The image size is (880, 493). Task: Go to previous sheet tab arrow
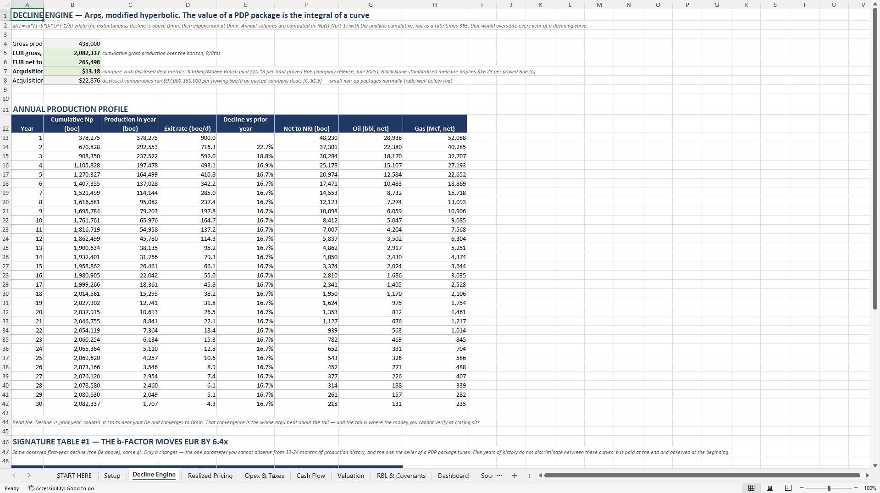[x=14, y=476]
